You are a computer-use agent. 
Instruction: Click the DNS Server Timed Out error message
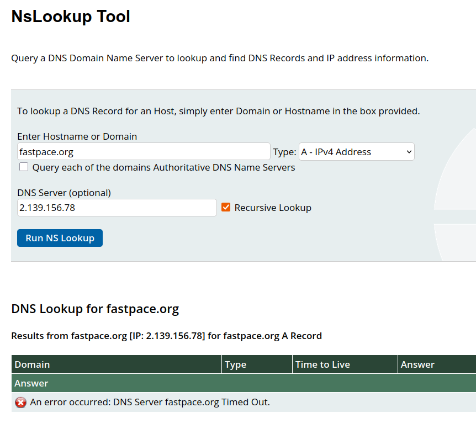point(150,402)
